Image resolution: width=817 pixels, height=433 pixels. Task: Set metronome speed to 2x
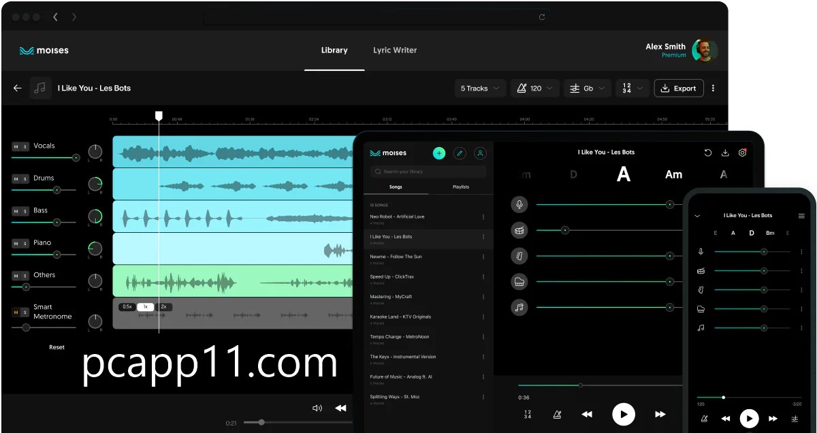coord(163,307)
